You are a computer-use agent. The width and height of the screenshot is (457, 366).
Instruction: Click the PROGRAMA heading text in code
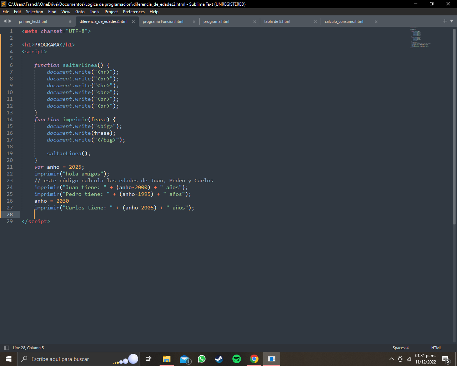(47, 45)
